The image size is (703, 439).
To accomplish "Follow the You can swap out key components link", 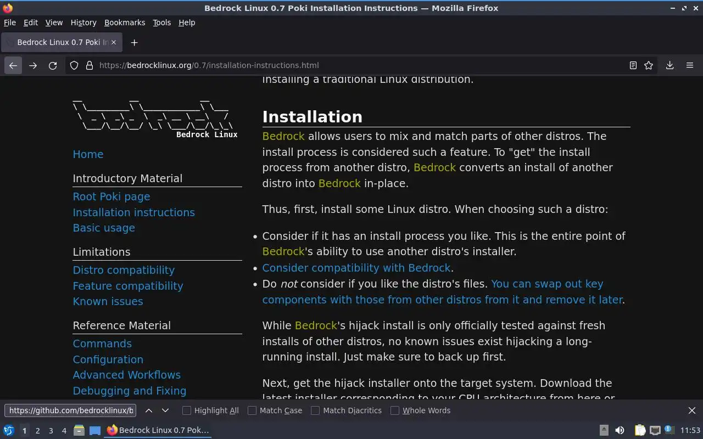I will pyautogui.click(x=443, y=292).
